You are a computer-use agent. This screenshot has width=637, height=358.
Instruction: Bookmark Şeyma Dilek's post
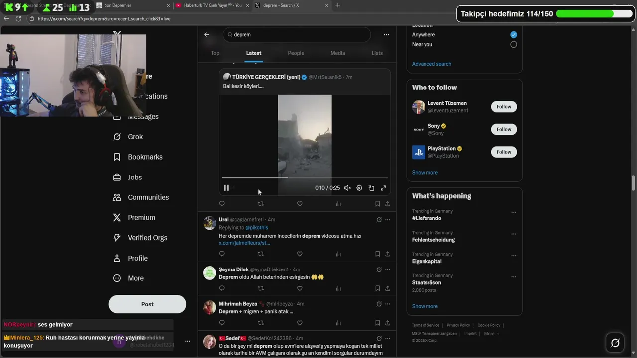point(378,288)
